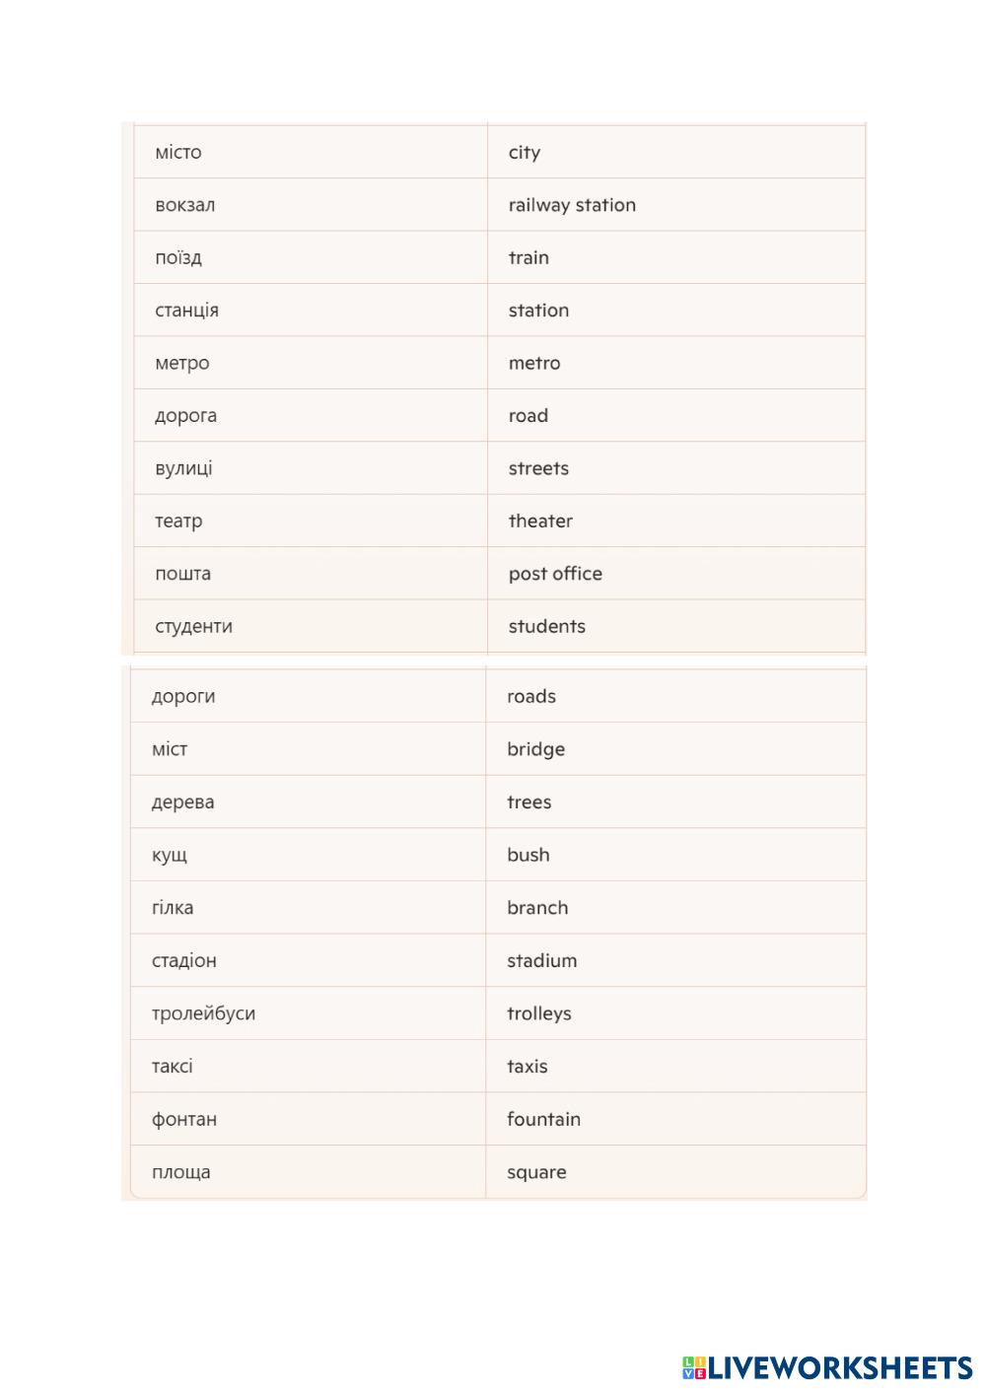Click the "railway station" translation
This screenshot has height=1392, width=985.
pos(572,205)
